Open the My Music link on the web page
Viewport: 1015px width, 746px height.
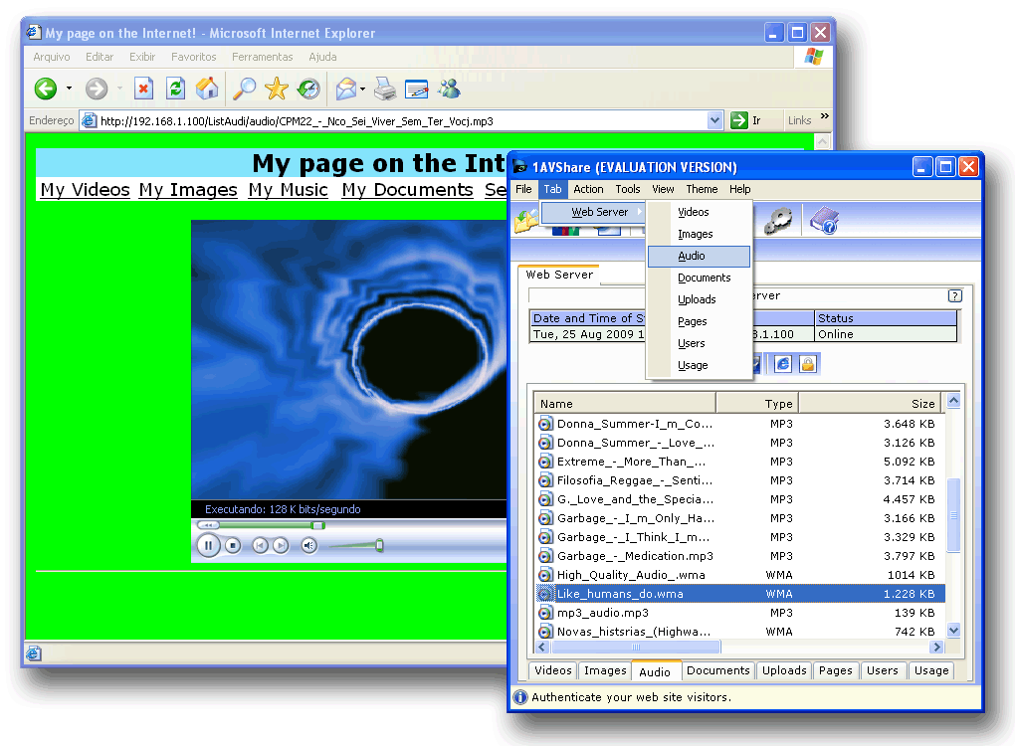coord(288,190)
